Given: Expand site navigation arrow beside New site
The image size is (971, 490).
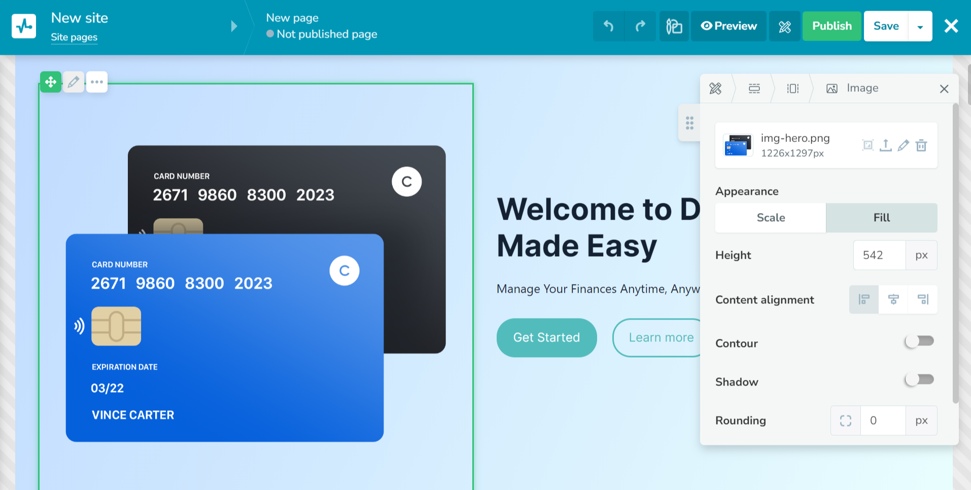Looking at the screenshot, I should pos(234,26).
